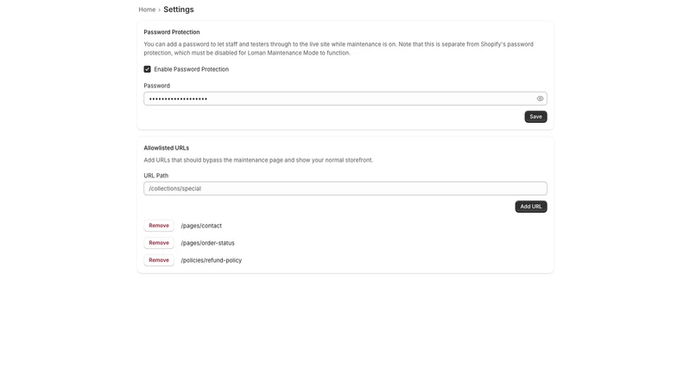Click the Add URL button
Viewport: 691px width, 389px height.
pos(530,207)
